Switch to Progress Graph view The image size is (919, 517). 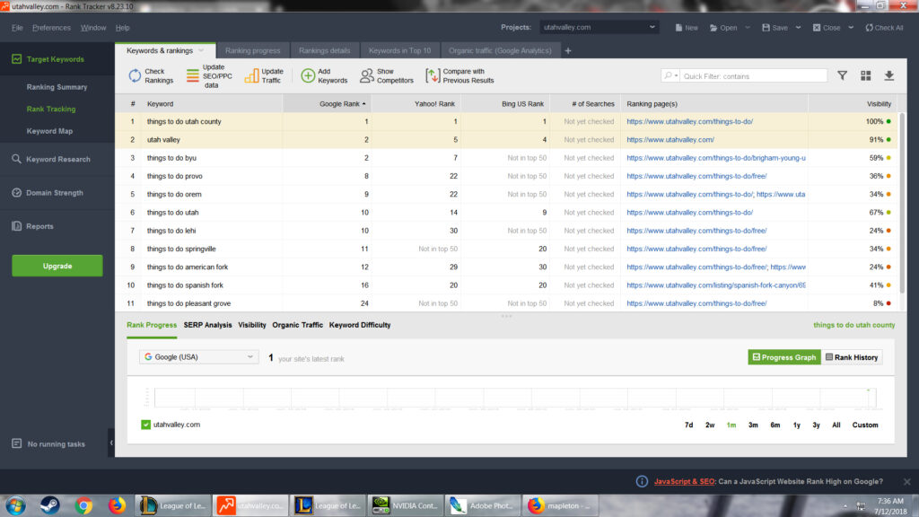[784, 357]
